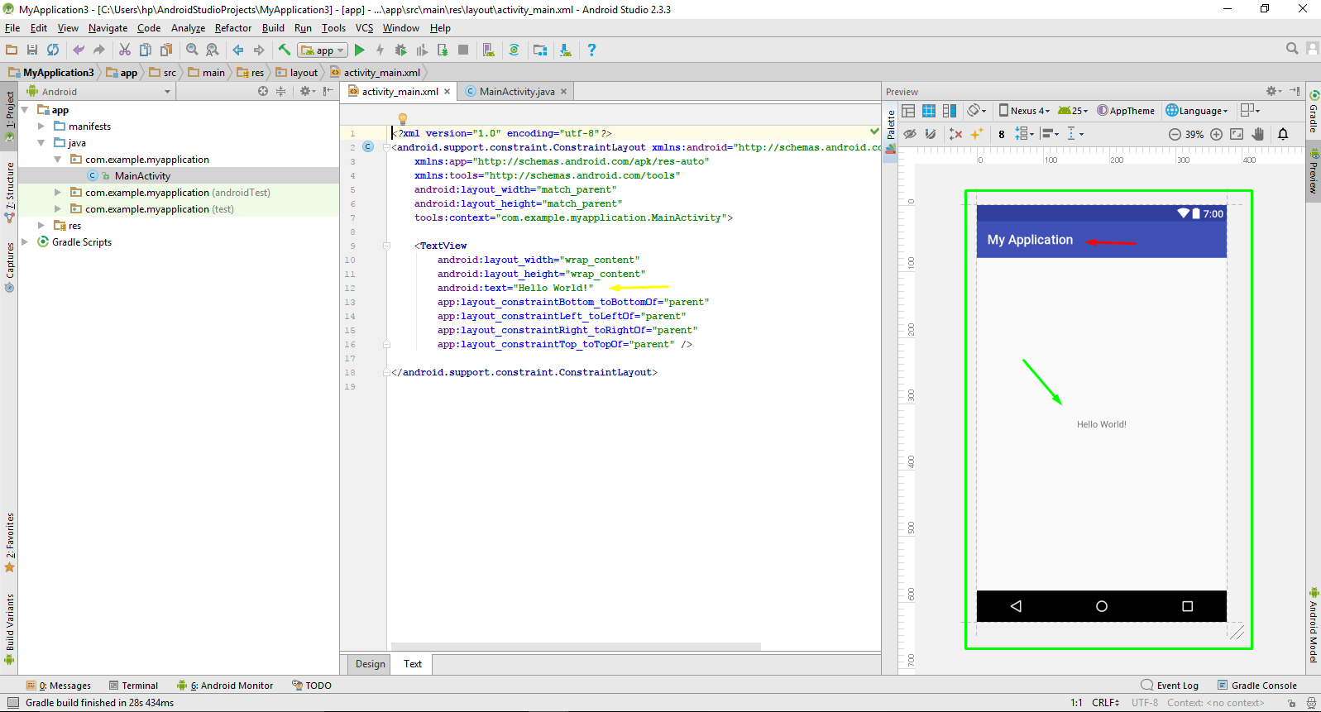Click the Make Project hammer icon
The height and width of the screenshot is (712, 1321).
tap(285, 50)
